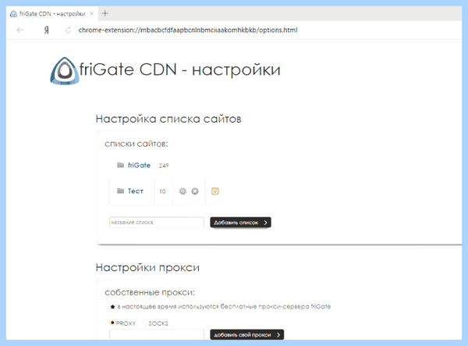Screen dimensions: 468x346
Task: Click the Настройки прокси heading
Action: click(x=147, y=267)
